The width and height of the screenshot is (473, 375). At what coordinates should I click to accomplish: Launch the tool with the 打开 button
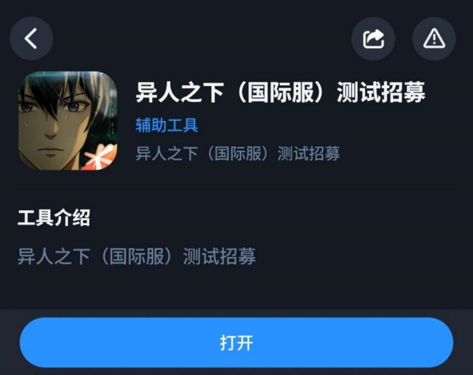236,342
